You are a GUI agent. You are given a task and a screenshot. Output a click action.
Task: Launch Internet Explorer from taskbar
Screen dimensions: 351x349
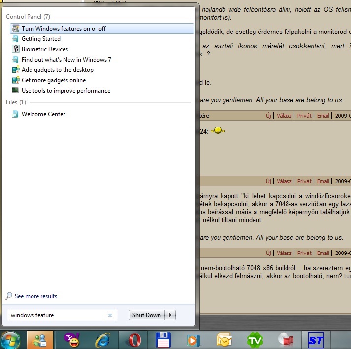(103, 340)
